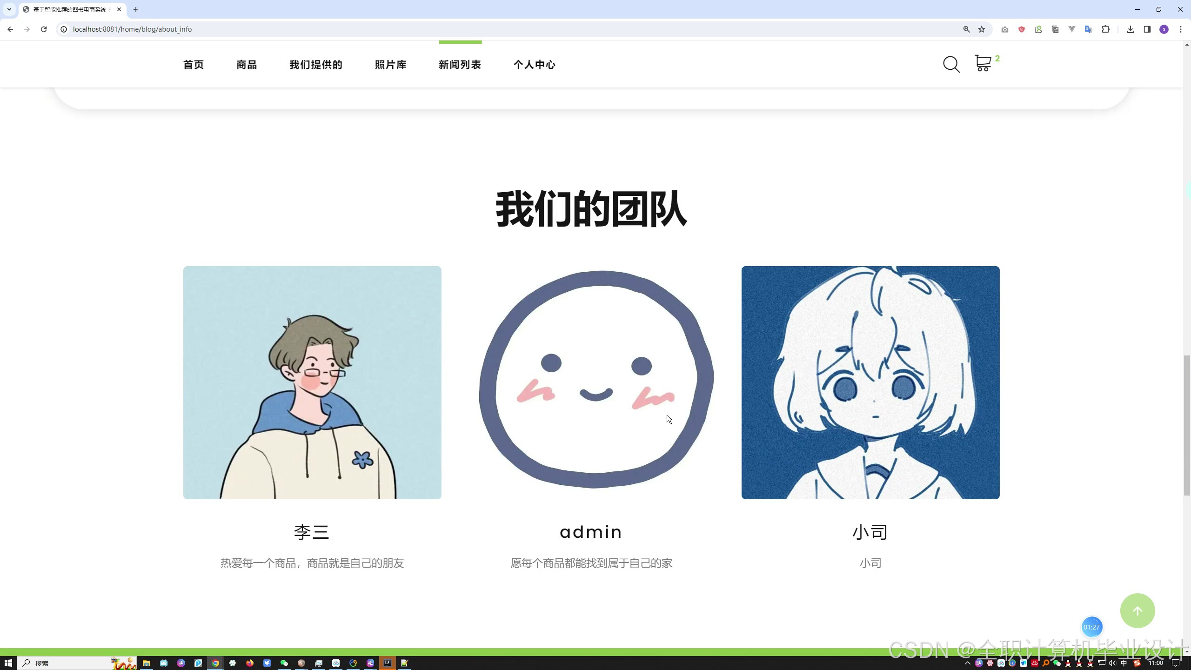Bookmark this page with the star icon
Viewport: 1191px width, 670px height.
[982, 29]
